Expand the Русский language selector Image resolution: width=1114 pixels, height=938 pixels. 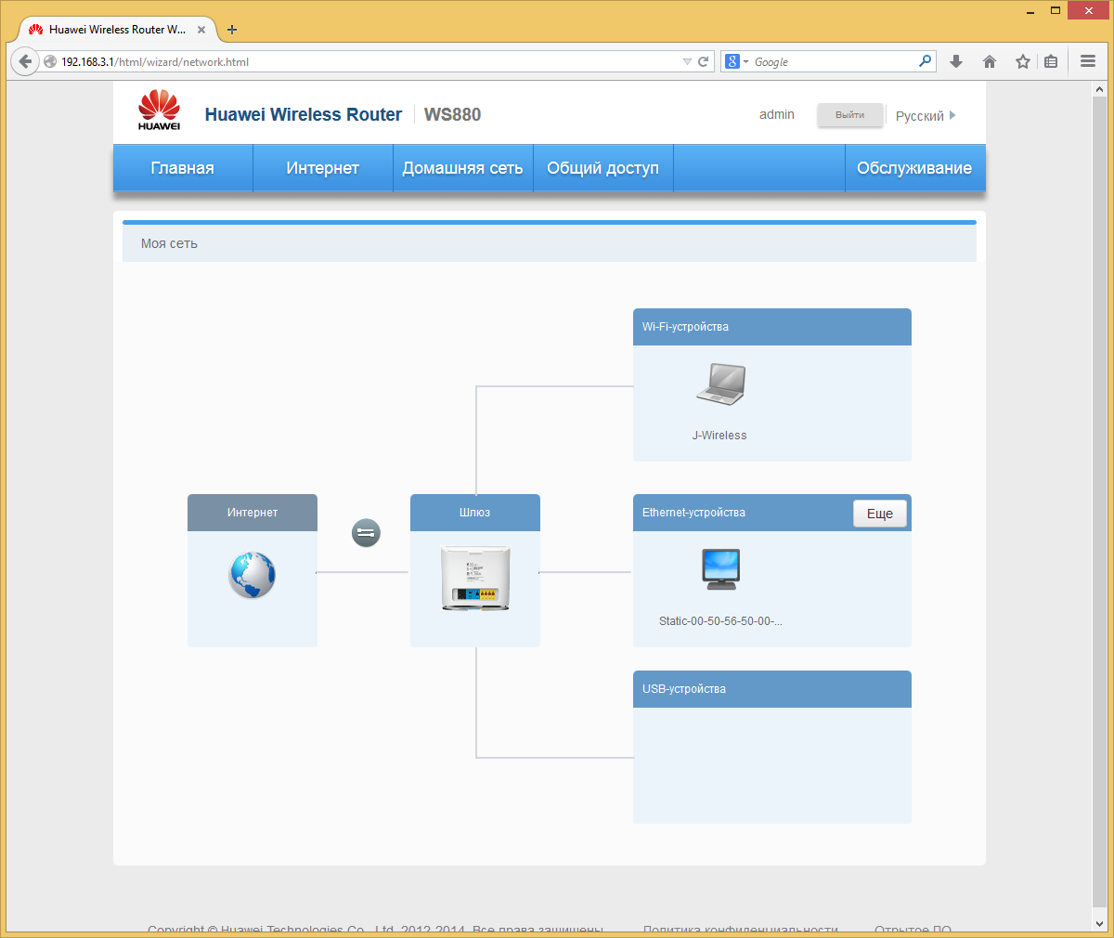(x=926, y=116)
